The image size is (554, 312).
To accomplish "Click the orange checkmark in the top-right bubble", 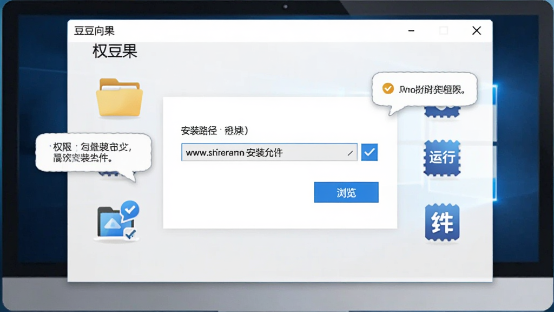I will click(388, 88).
